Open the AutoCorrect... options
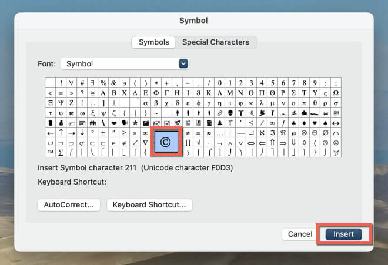This screenshot has height=265, width=388. click(x=69, y=205)
